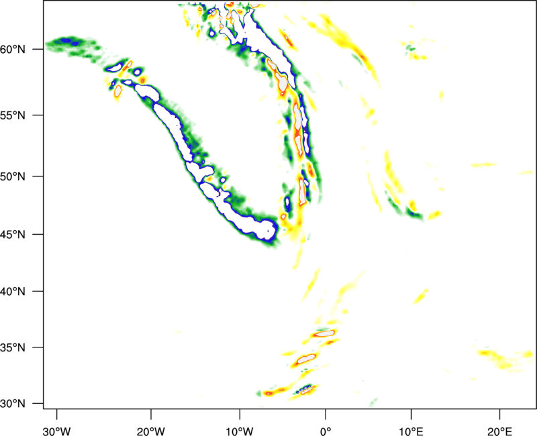This screenshot has width=537, height=436.
Task: Click the 20°E longitude label
Action: (x=499, y=431)
